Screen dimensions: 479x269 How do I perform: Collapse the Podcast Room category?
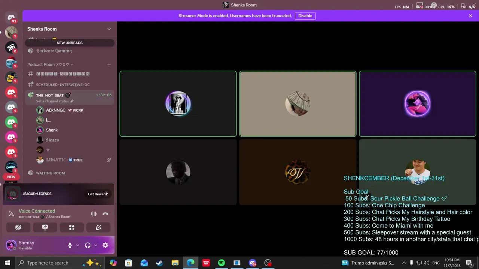coord(50,65)
